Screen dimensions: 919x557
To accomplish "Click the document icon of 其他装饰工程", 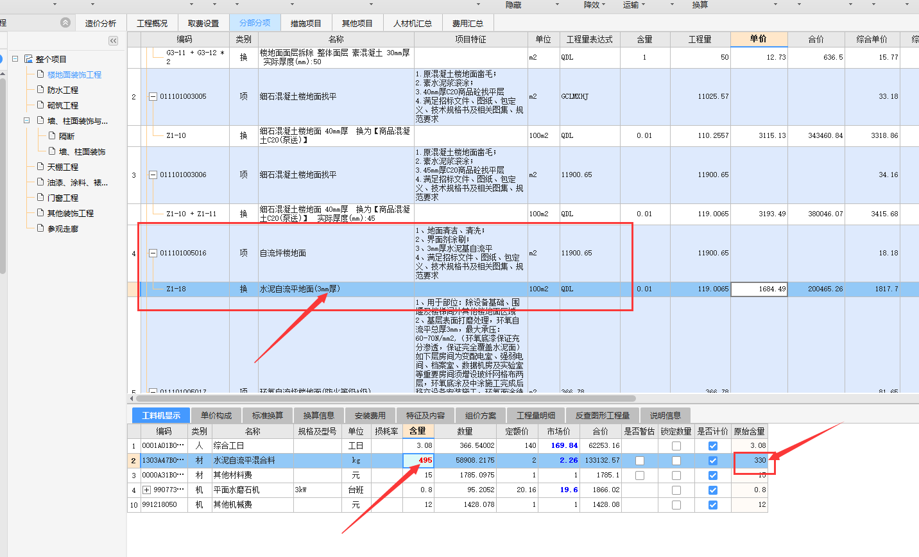I will (x=40, y=212).
